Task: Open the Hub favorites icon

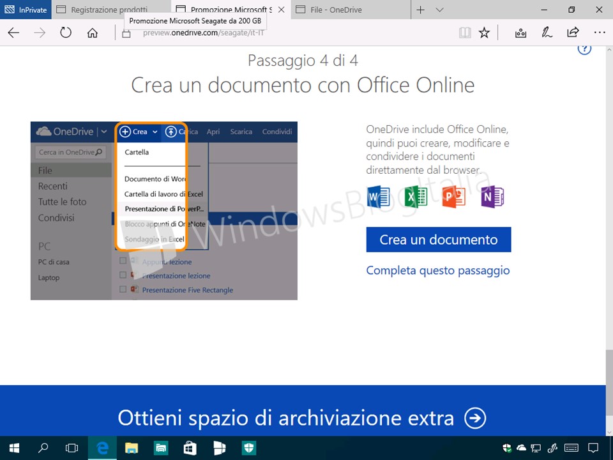Action: click(x=520, y=33)
